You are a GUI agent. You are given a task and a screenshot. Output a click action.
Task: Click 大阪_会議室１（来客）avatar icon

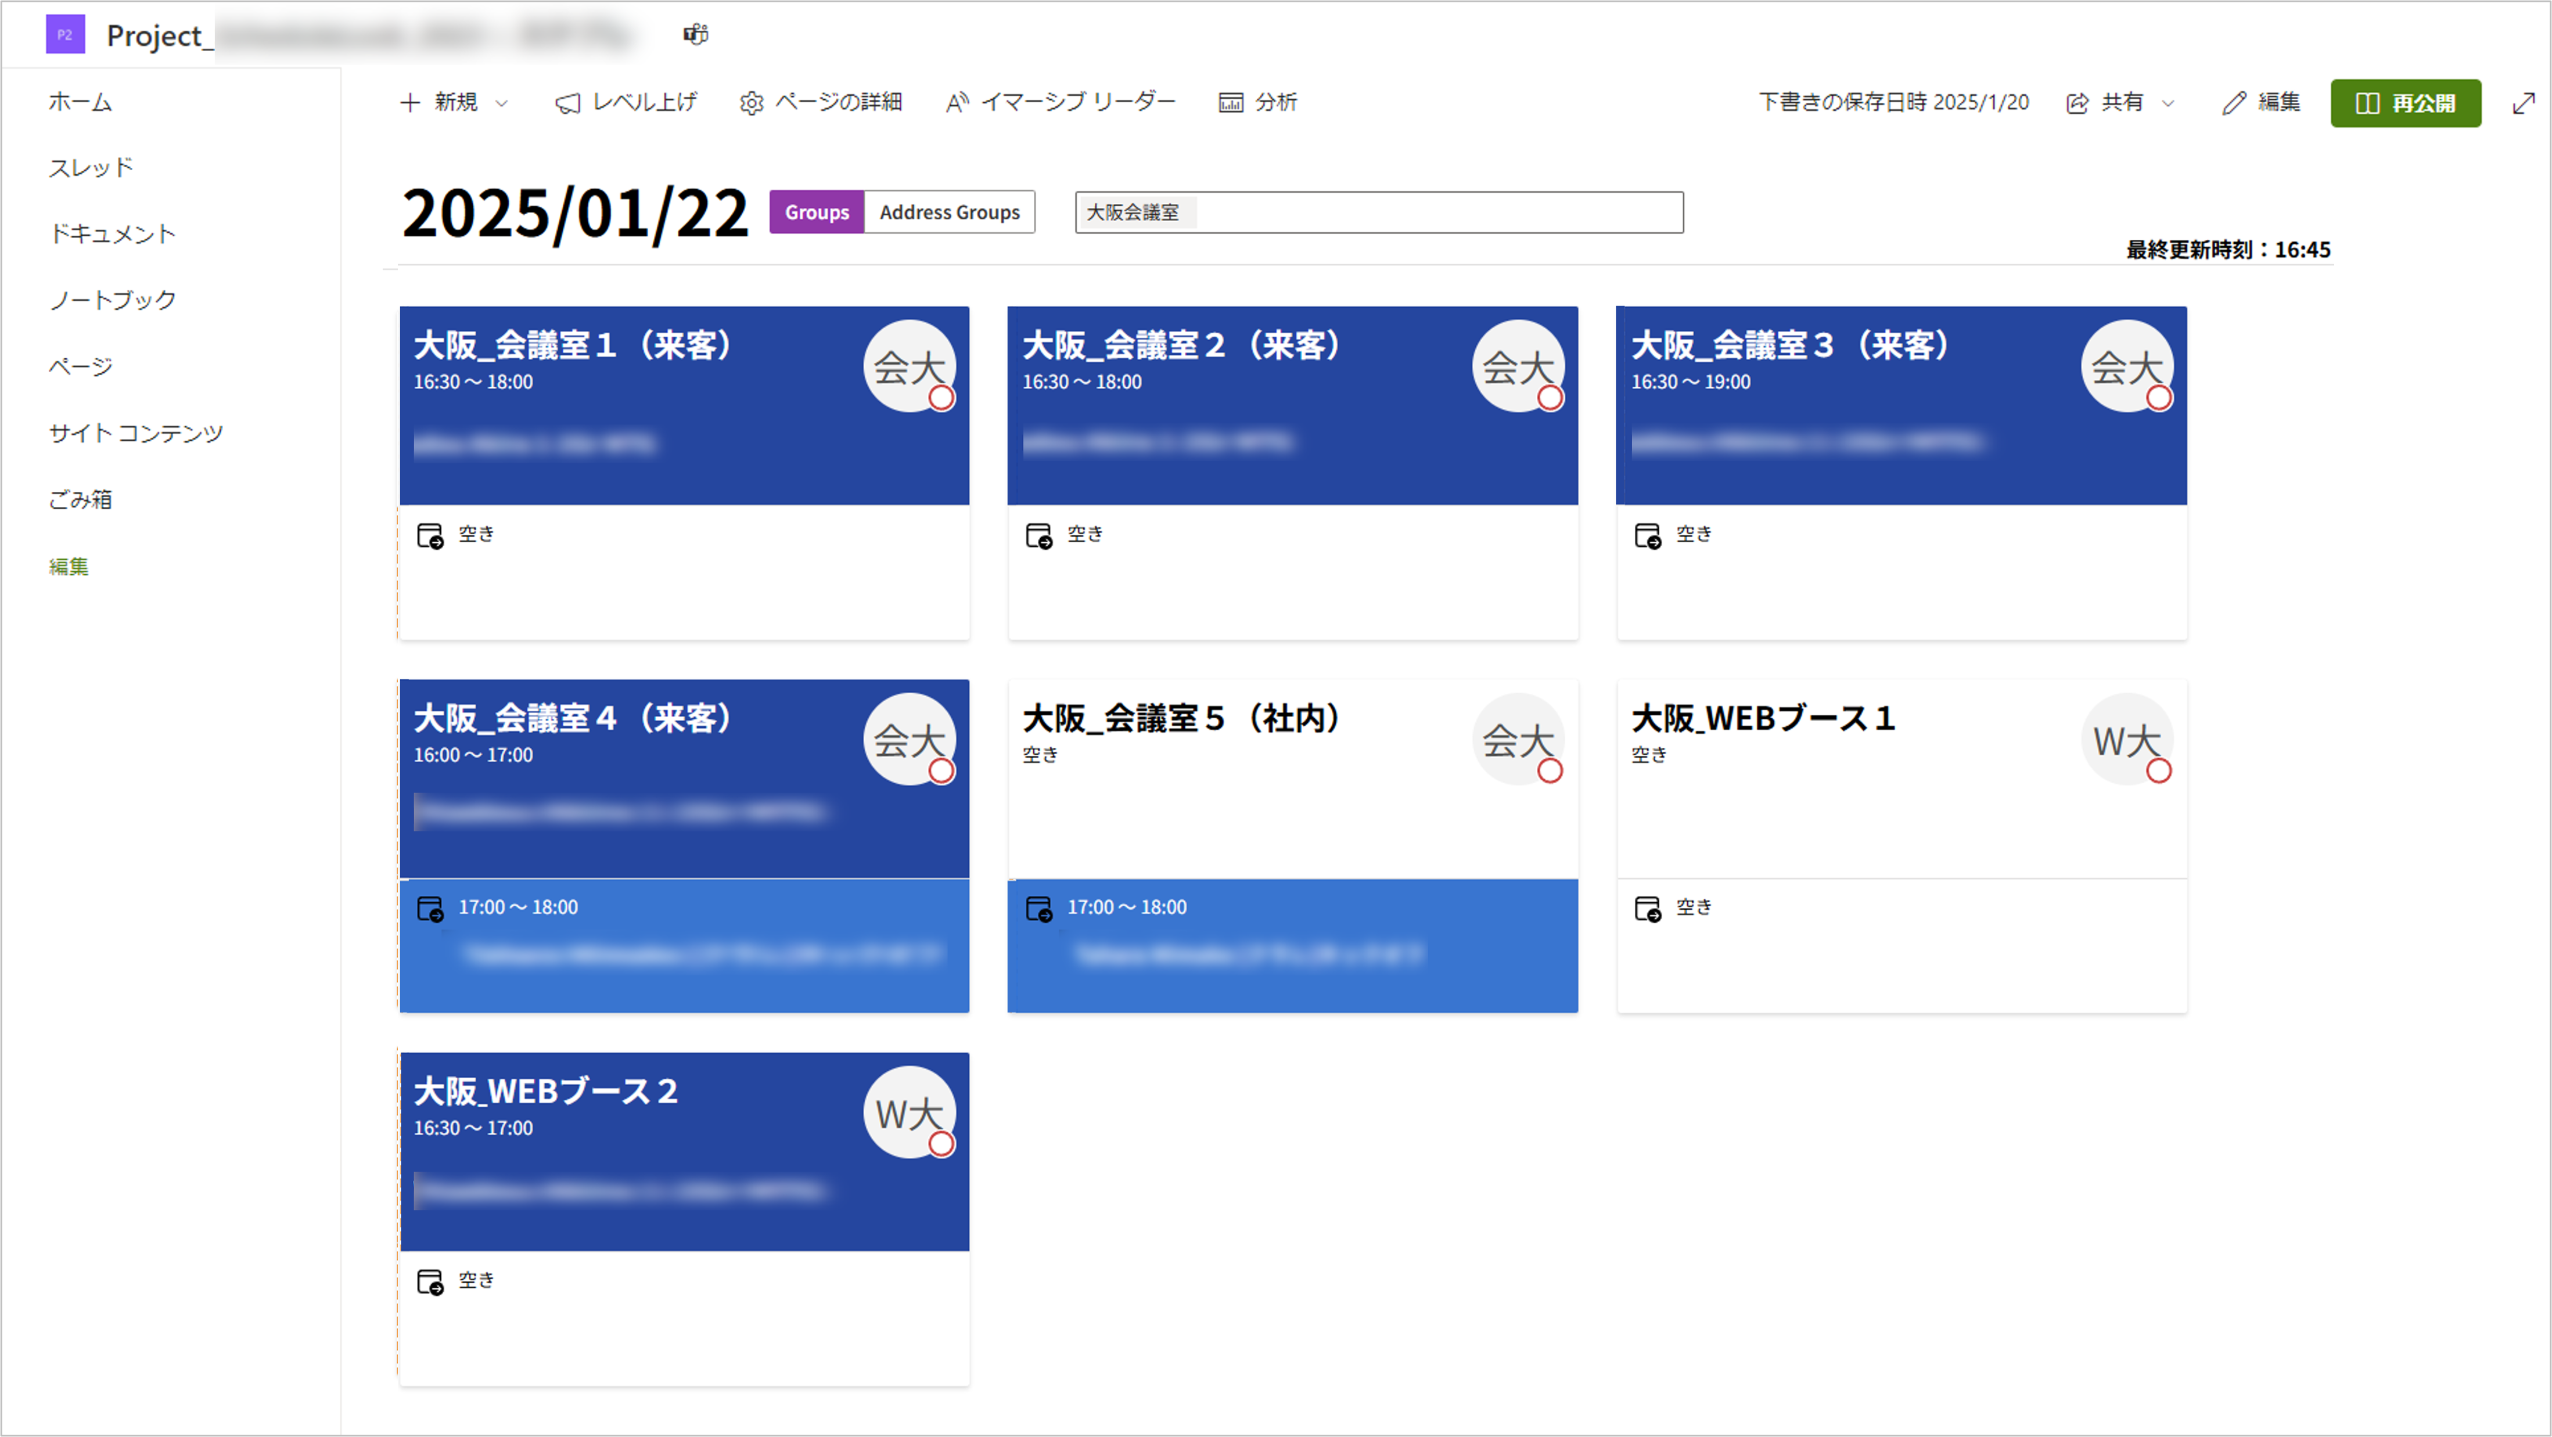click(x=910, y=365)
